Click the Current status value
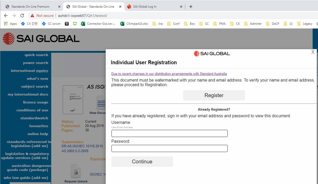 click(91, 122)
